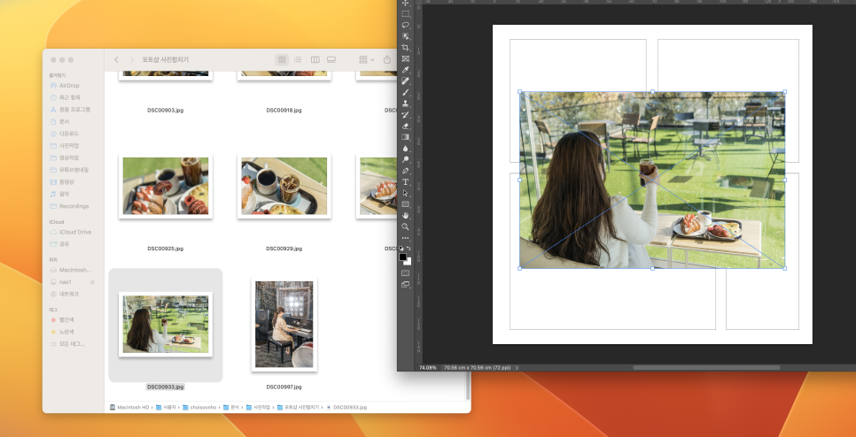Select the Object Selection tool
This screenshot has width=856, height=437.
coord(406,36)
